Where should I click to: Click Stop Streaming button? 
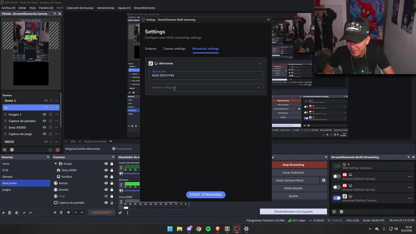point(293,165)
